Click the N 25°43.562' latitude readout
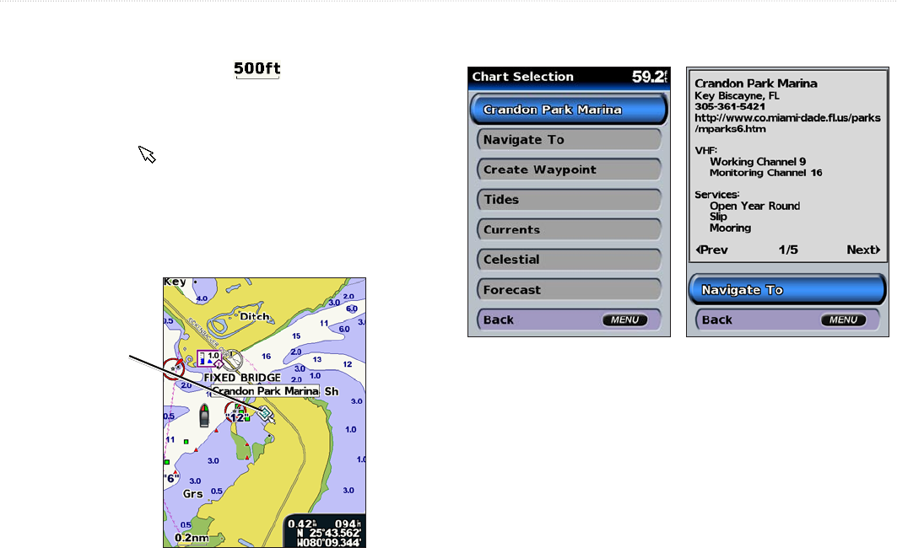This screenshot has height=548, width=897. click(x=329, y=533)
